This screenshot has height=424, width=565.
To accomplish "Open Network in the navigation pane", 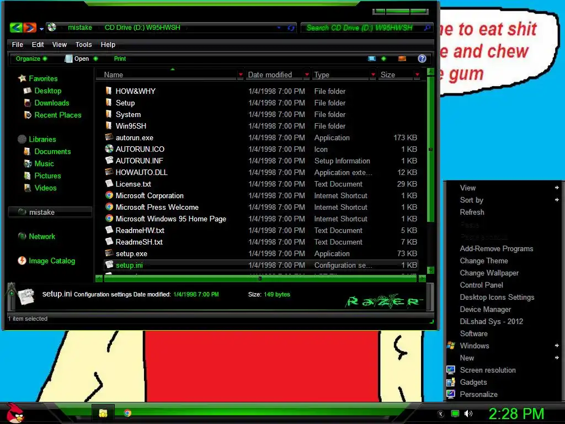I will coord(42,236).
